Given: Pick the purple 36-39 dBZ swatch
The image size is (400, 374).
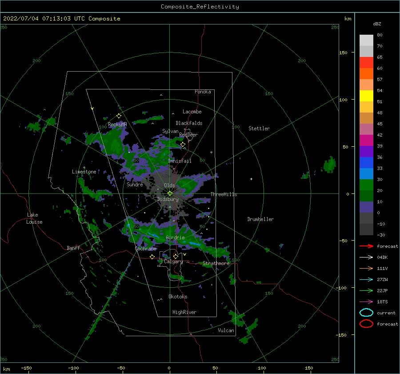Looking at the screenshot, I should 366,151.
